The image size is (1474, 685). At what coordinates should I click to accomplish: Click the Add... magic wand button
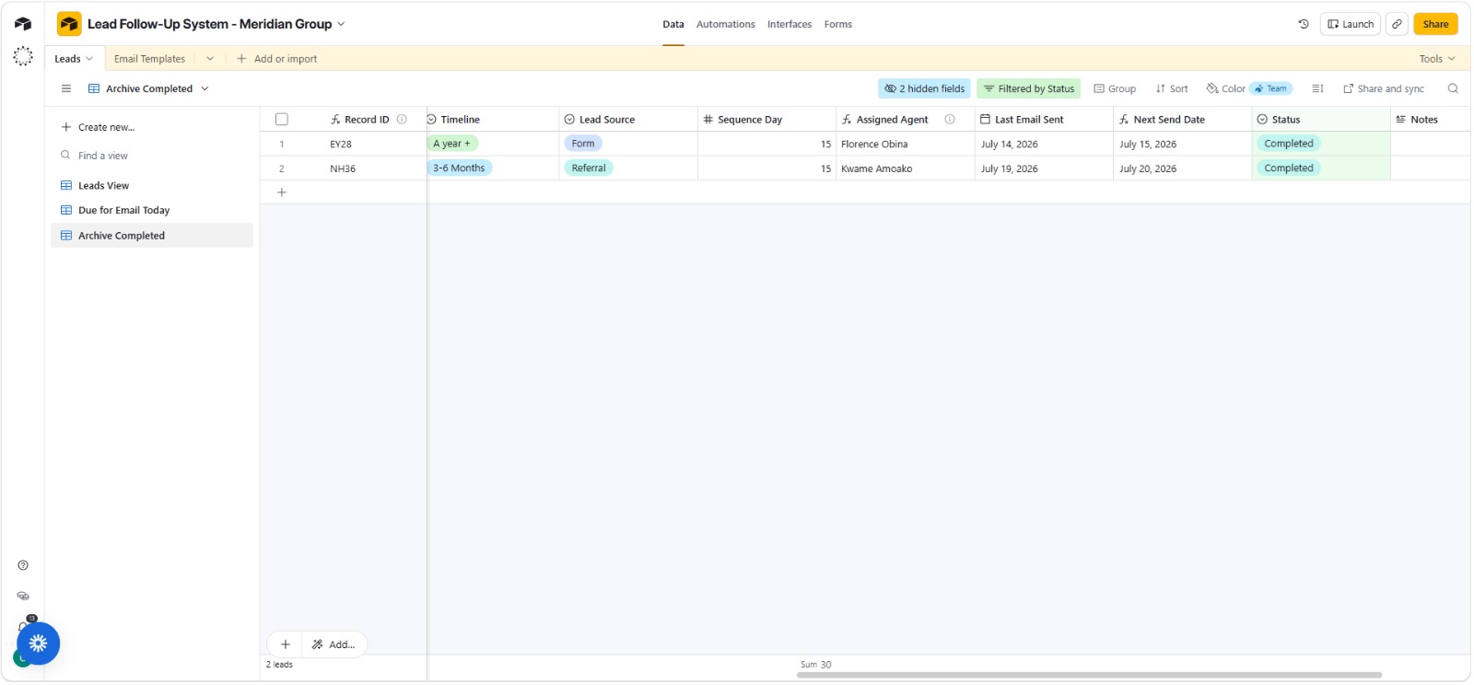click(333, 644)
